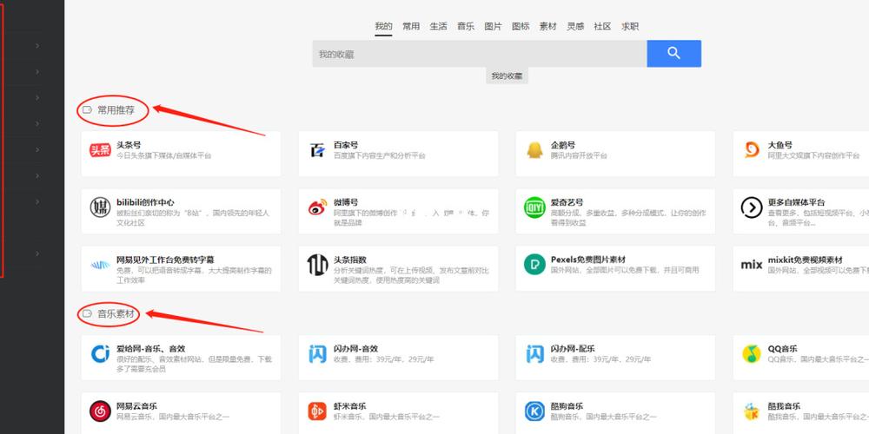This screenshot has height=434, width=869.
Task: Click the Pexels免费图片素材 green icon
Action: (x=534, y=265)
